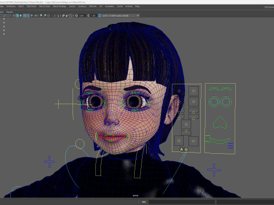The width and height of the screenshot is (274, 205).
Task: Enable Multisample Anti-aliasing icon
Action: point(49,15)
